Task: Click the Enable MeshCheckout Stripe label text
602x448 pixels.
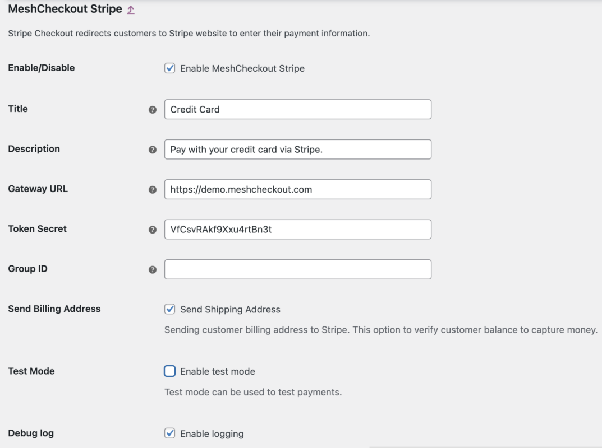Action: coord(242,68)
